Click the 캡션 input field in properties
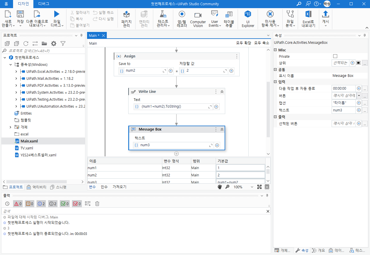Viewport: 370px width, 255px height. pos(344,103)
